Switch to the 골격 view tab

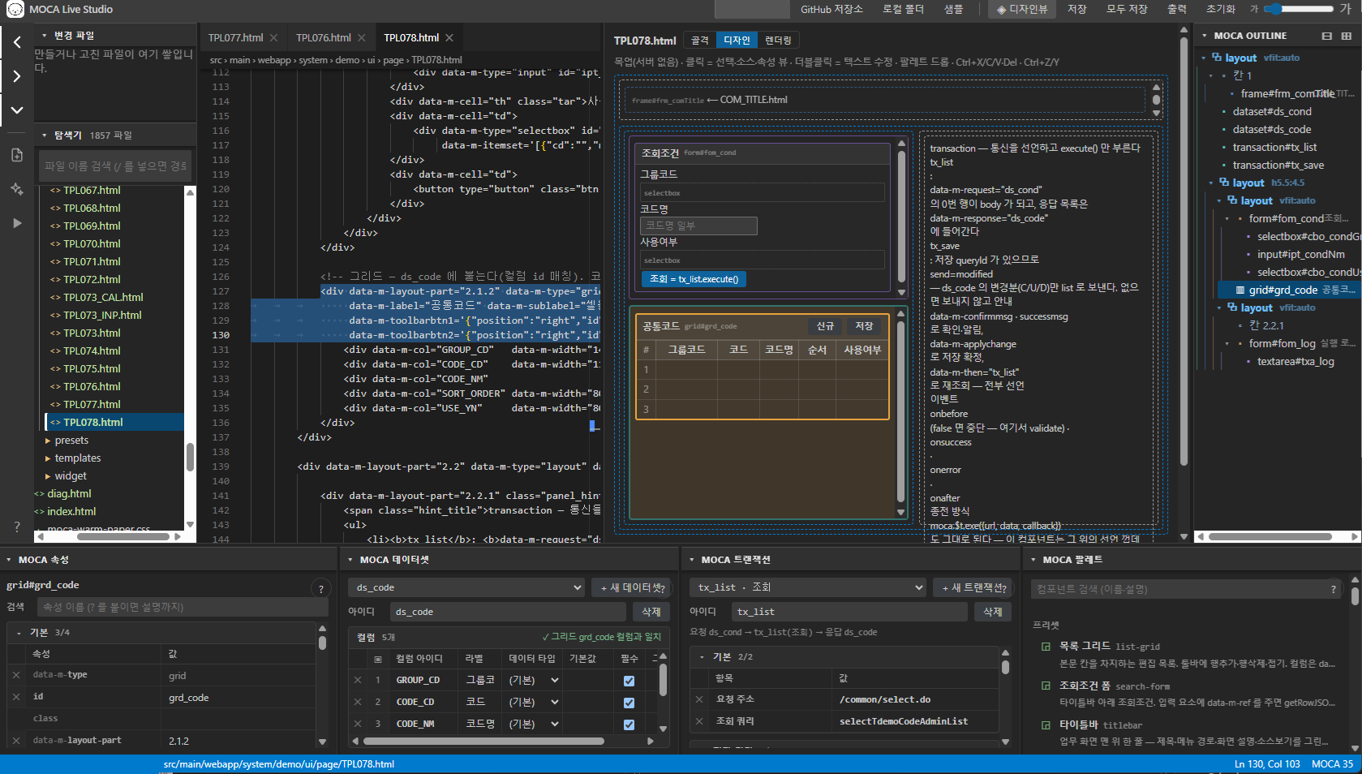(700, 41)
